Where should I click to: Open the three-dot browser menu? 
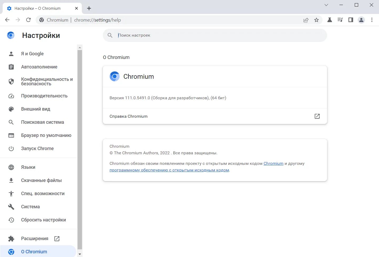(372, 20)
